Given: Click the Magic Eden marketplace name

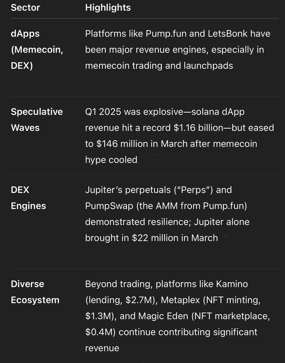Looking at the screenshot, I should (163, 316).
